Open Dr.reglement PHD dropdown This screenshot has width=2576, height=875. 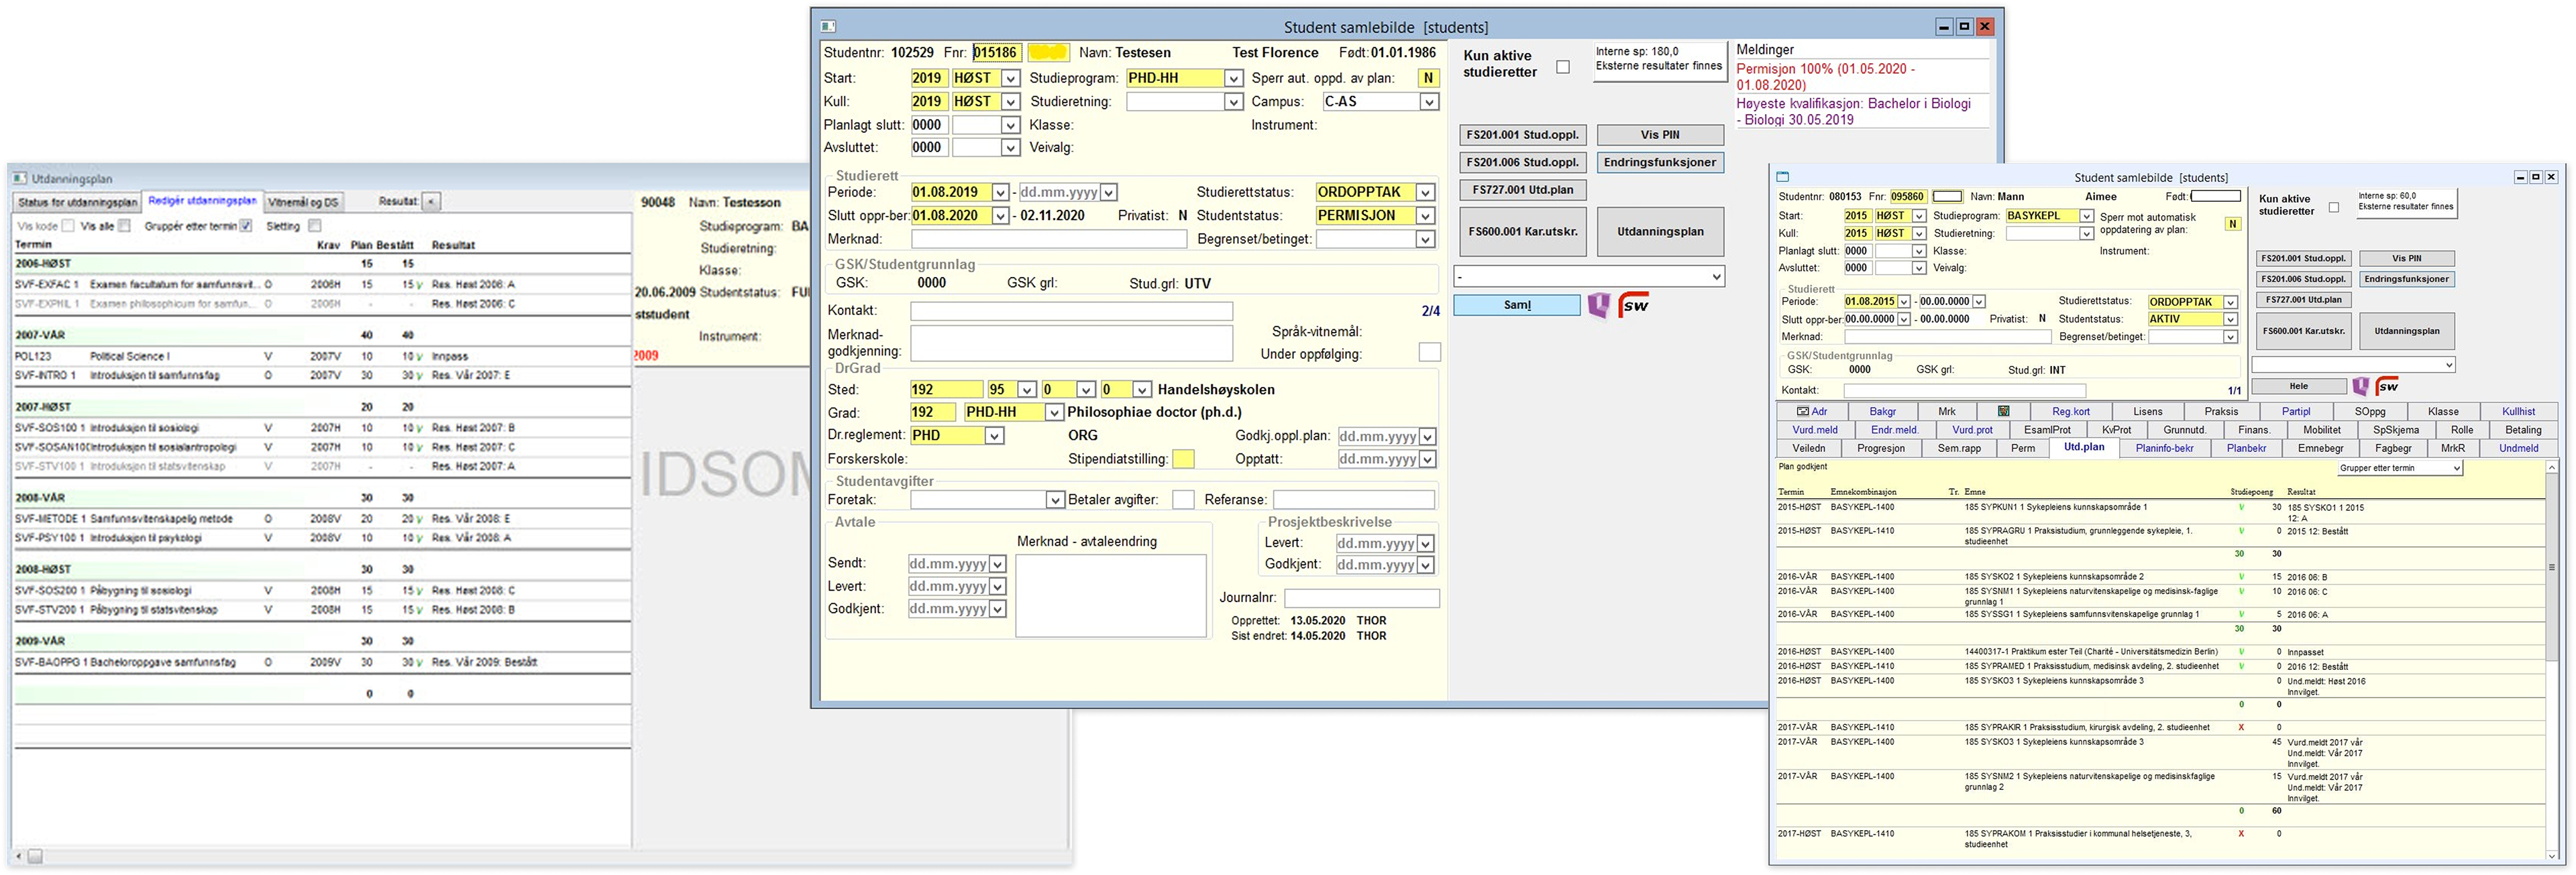pyautogui.click(x=994, y=436)
